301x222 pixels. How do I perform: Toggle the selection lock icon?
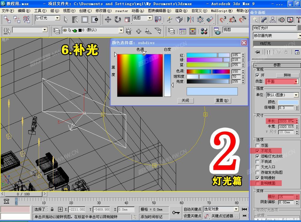tap(52, 209)
